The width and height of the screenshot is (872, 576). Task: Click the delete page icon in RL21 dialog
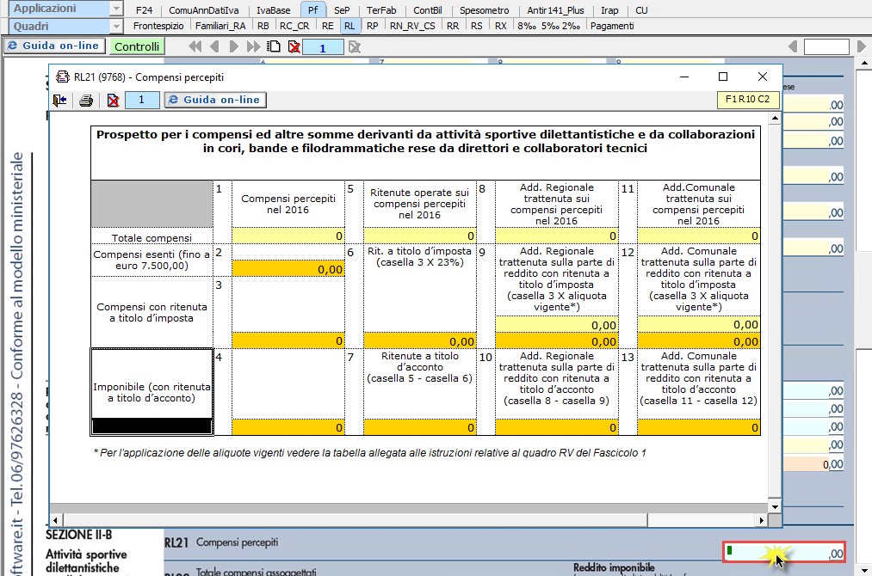(x=113, y=101)
